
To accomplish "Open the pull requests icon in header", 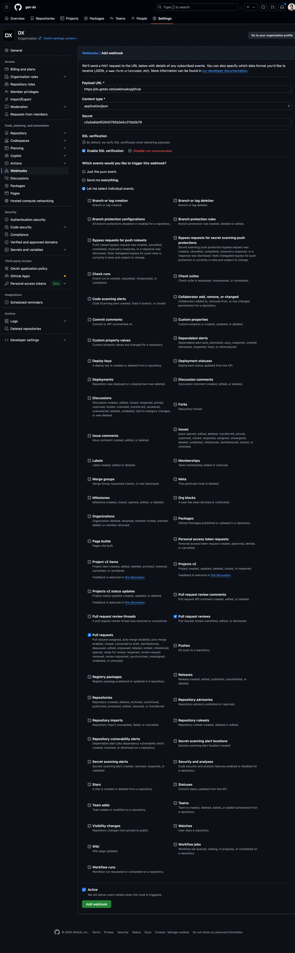I will 272,7.
